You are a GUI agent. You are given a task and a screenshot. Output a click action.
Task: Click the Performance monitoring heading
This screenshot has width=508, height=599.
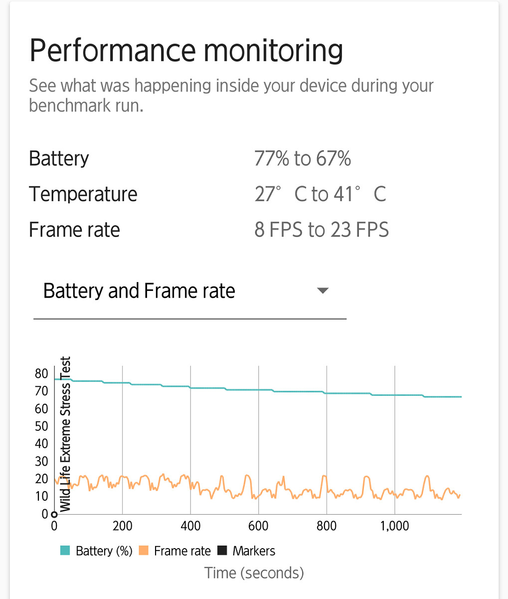[186, 50]
